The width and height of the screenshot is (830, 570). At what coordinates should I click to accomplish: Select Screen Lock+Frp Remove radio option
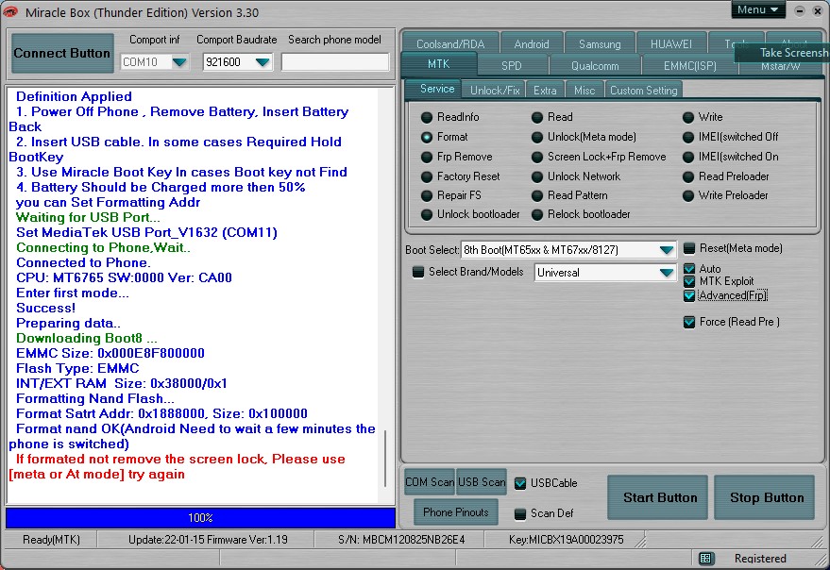pyautogui.click(x=537, y=158)
